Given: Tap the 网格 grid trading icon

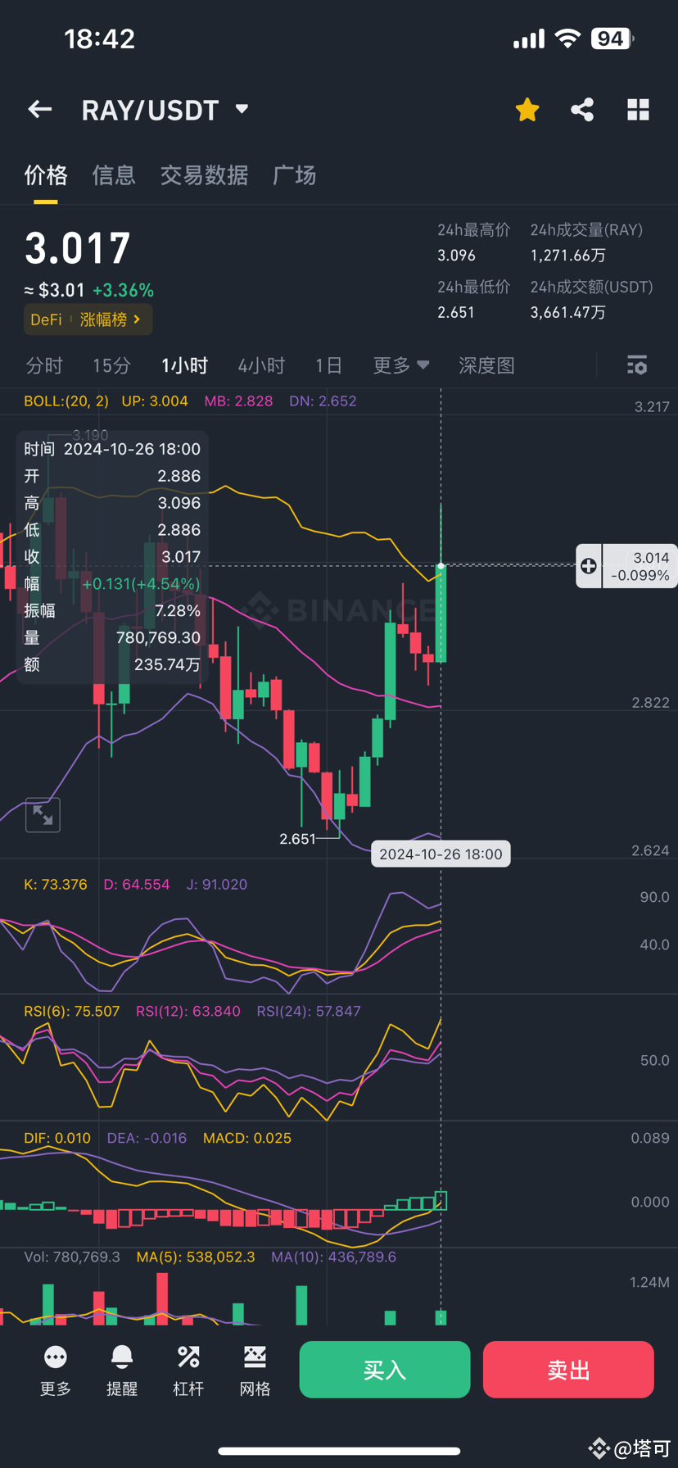Looking at the screenshot, I should click(255, 1371).
